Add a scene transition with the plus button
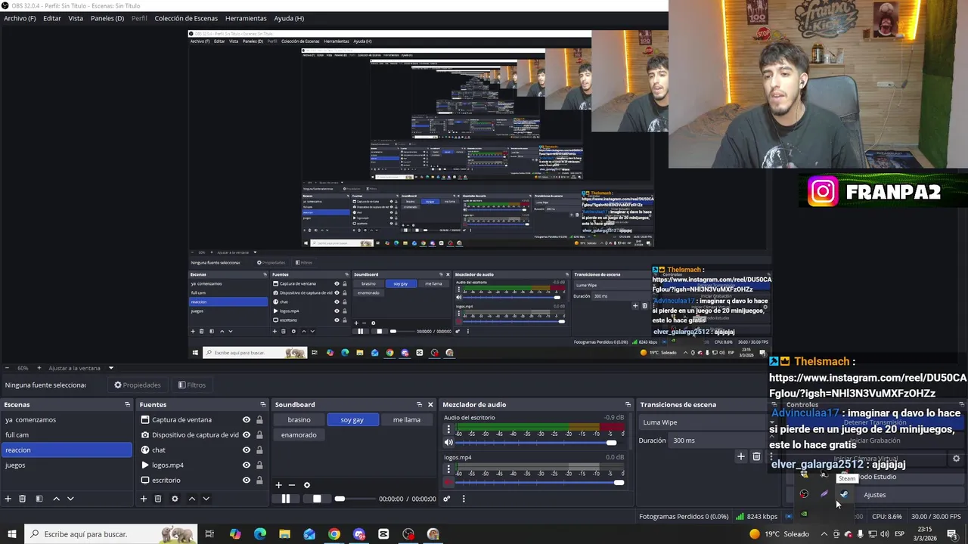968x544 pixels. pos(741,456)
